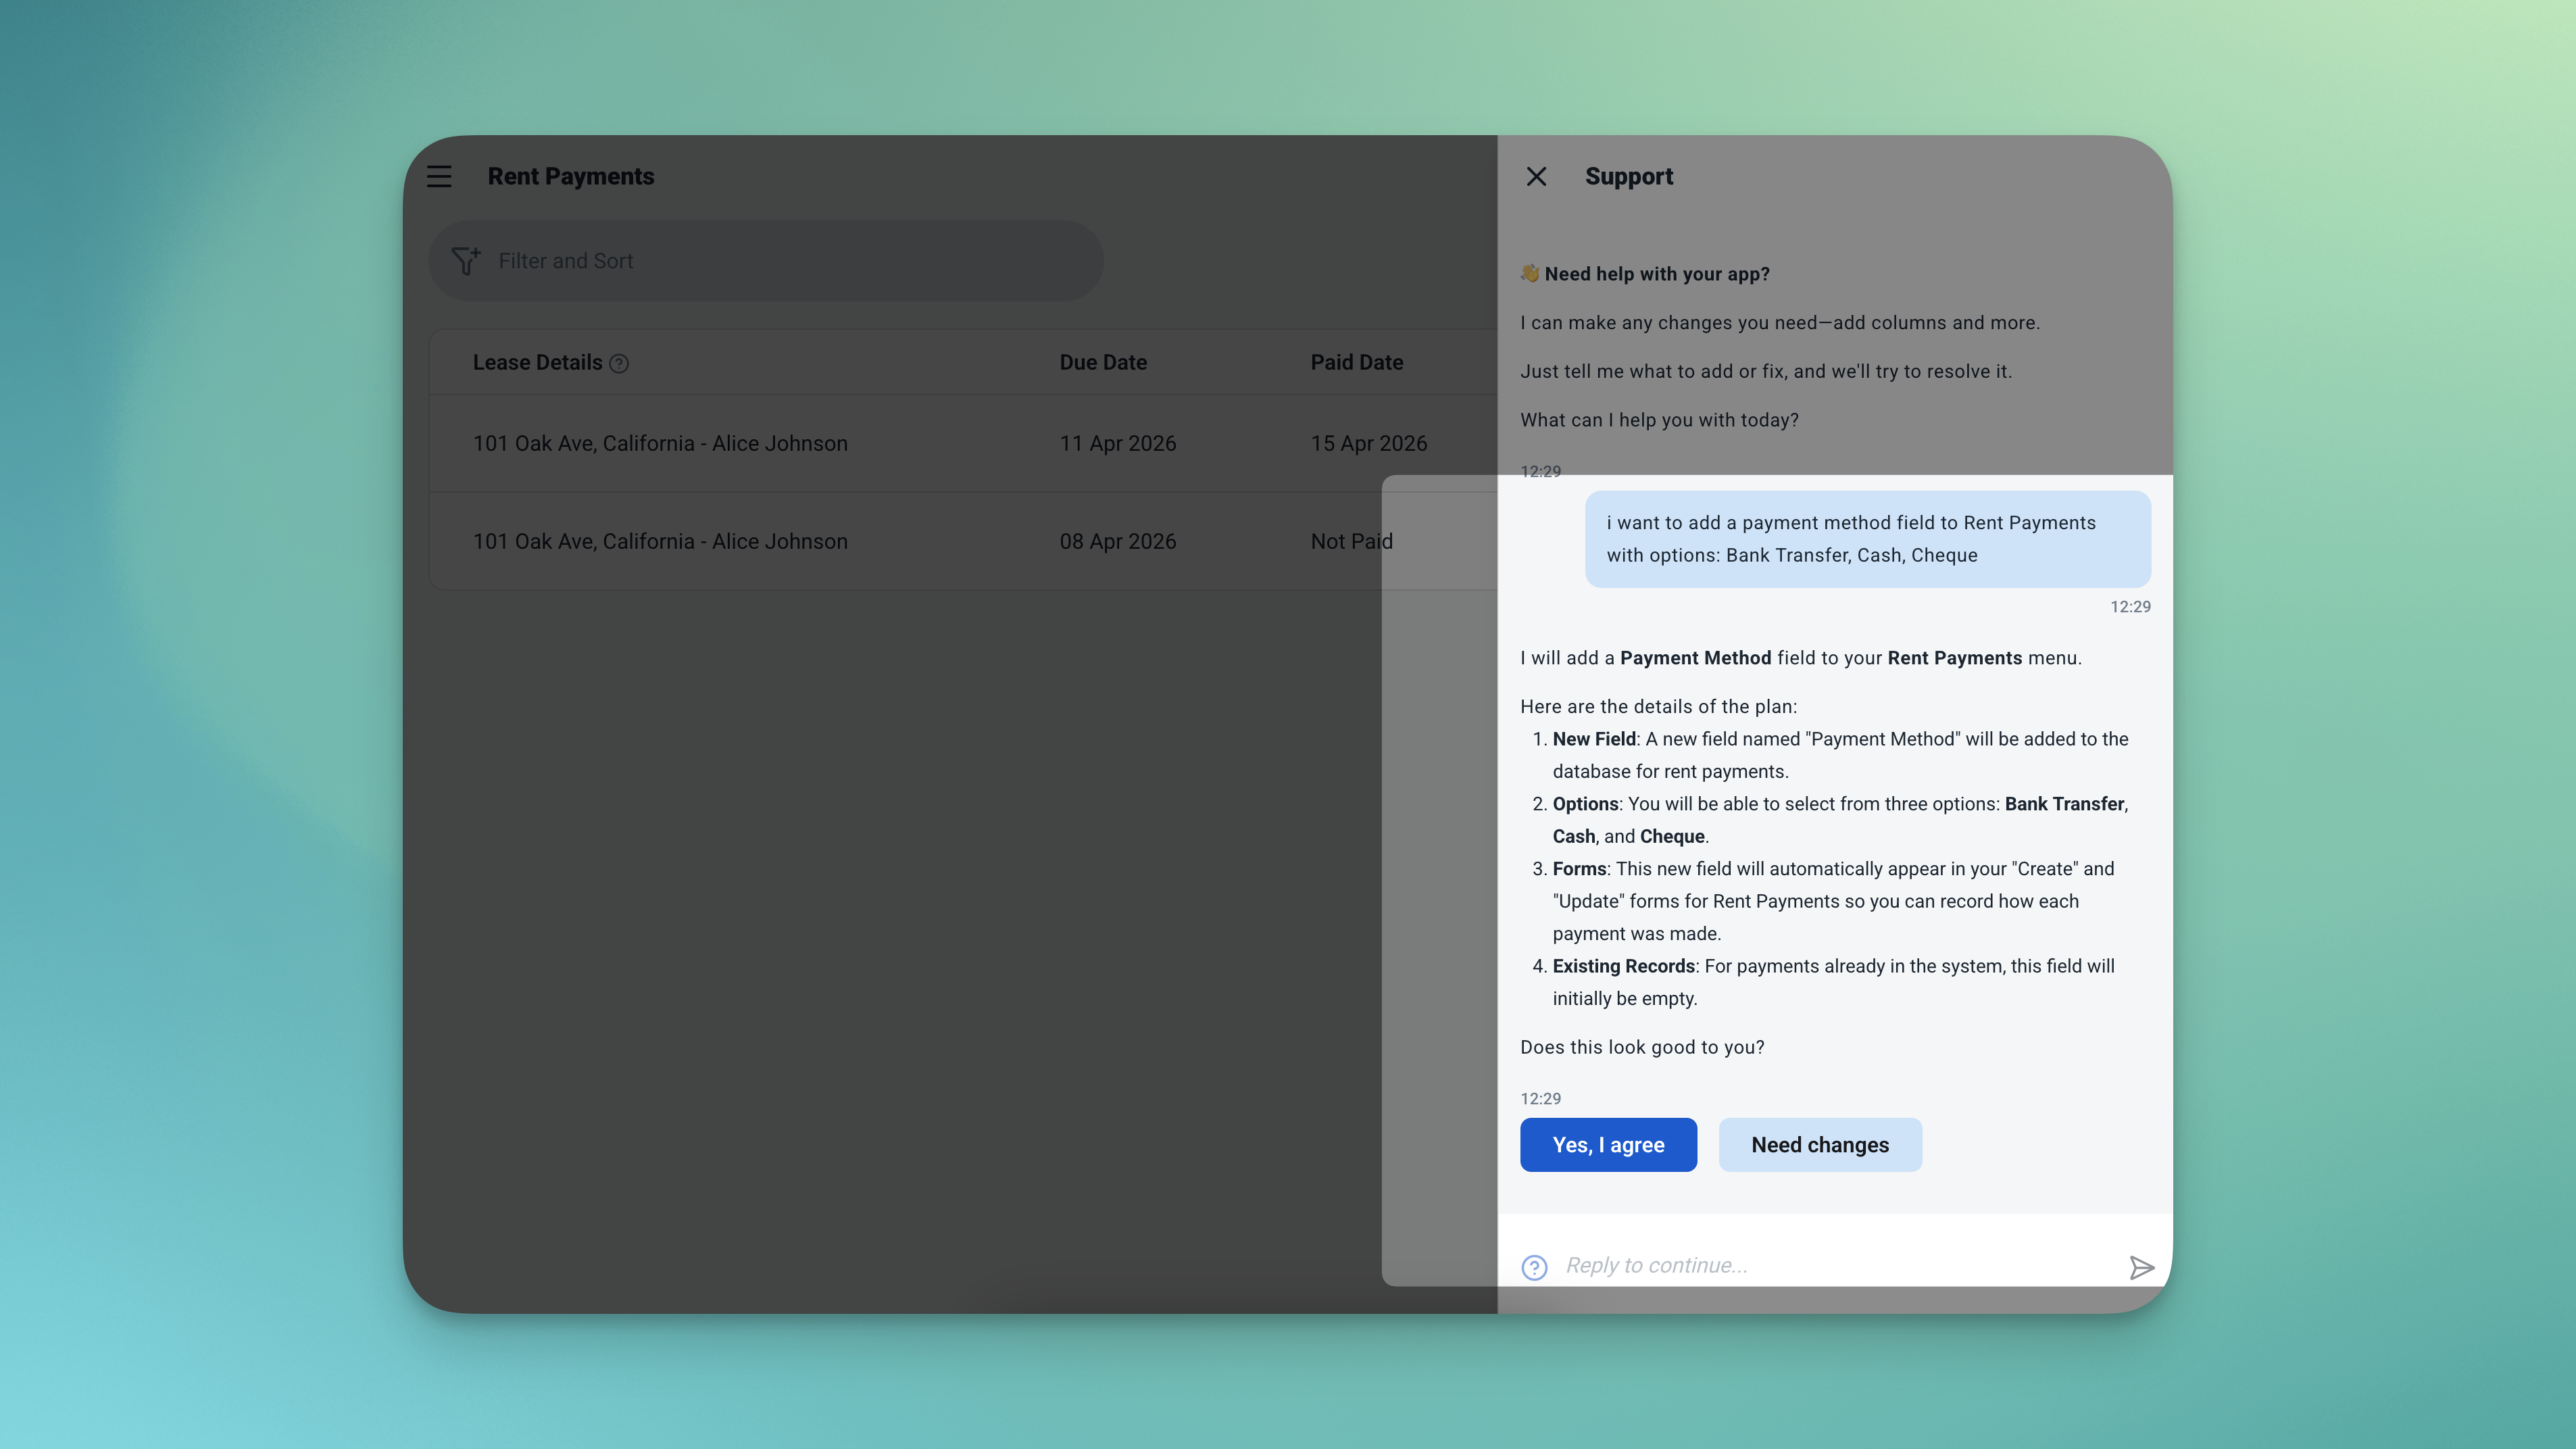Click the Paid Date column header
2576x1449 pixels.
pyautogui.click(x=1356, y=363)
